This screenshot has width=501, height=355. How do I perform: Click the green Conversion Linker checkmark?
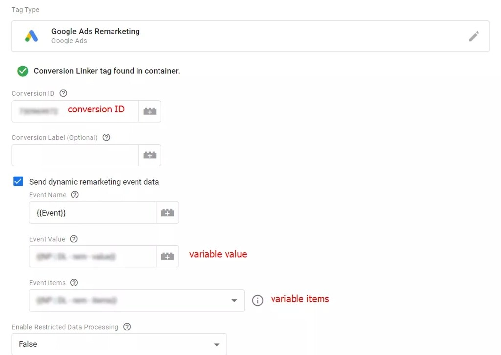[22, 71]
